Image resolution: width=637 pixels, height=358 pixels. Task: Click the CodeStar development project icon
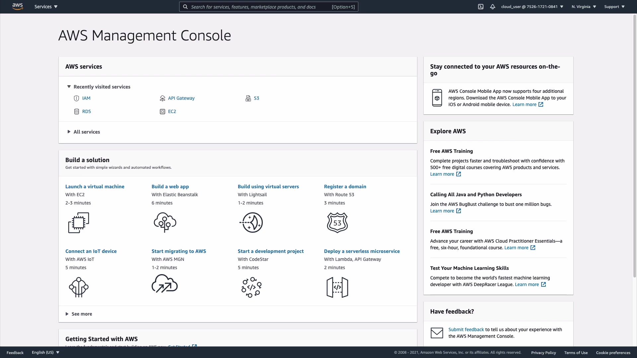[251, 287]
